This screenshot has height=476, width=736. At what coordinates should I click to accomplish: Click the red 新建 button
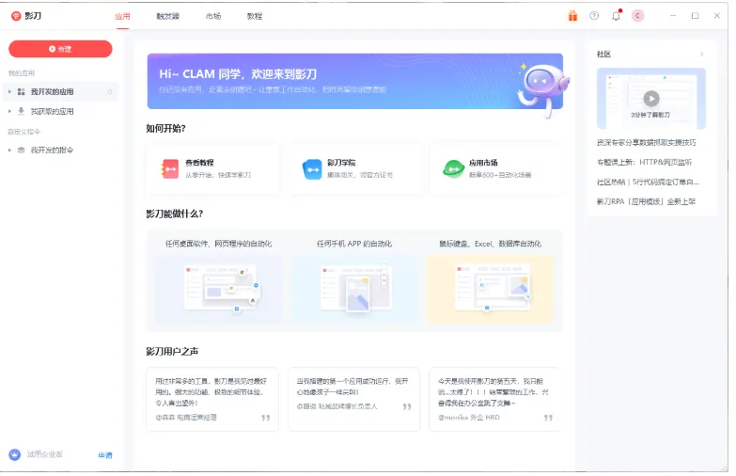pyautogui.click(x=60, y=49)
